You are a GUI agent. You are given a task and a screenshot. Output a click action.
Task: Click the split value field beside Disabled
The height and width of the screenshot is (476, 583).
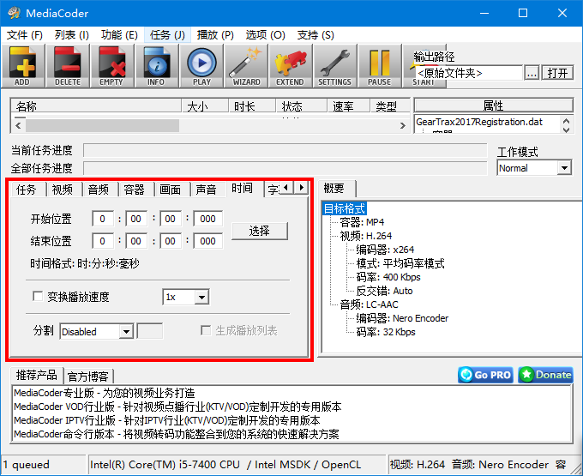[x=150, y=331]
